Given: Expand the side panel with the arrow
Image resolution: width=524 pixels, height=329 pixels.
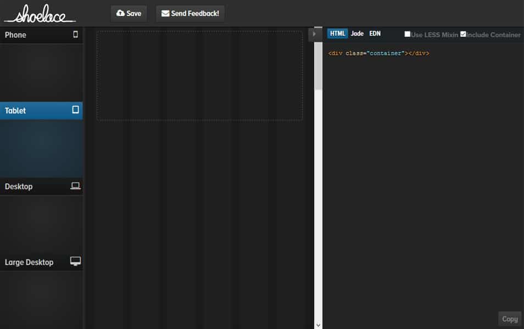Looking at the screenshot, I should 315,33.
